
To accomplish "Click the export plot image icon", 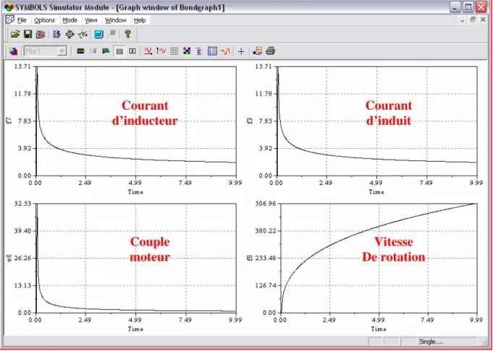I will click(257, 51).
